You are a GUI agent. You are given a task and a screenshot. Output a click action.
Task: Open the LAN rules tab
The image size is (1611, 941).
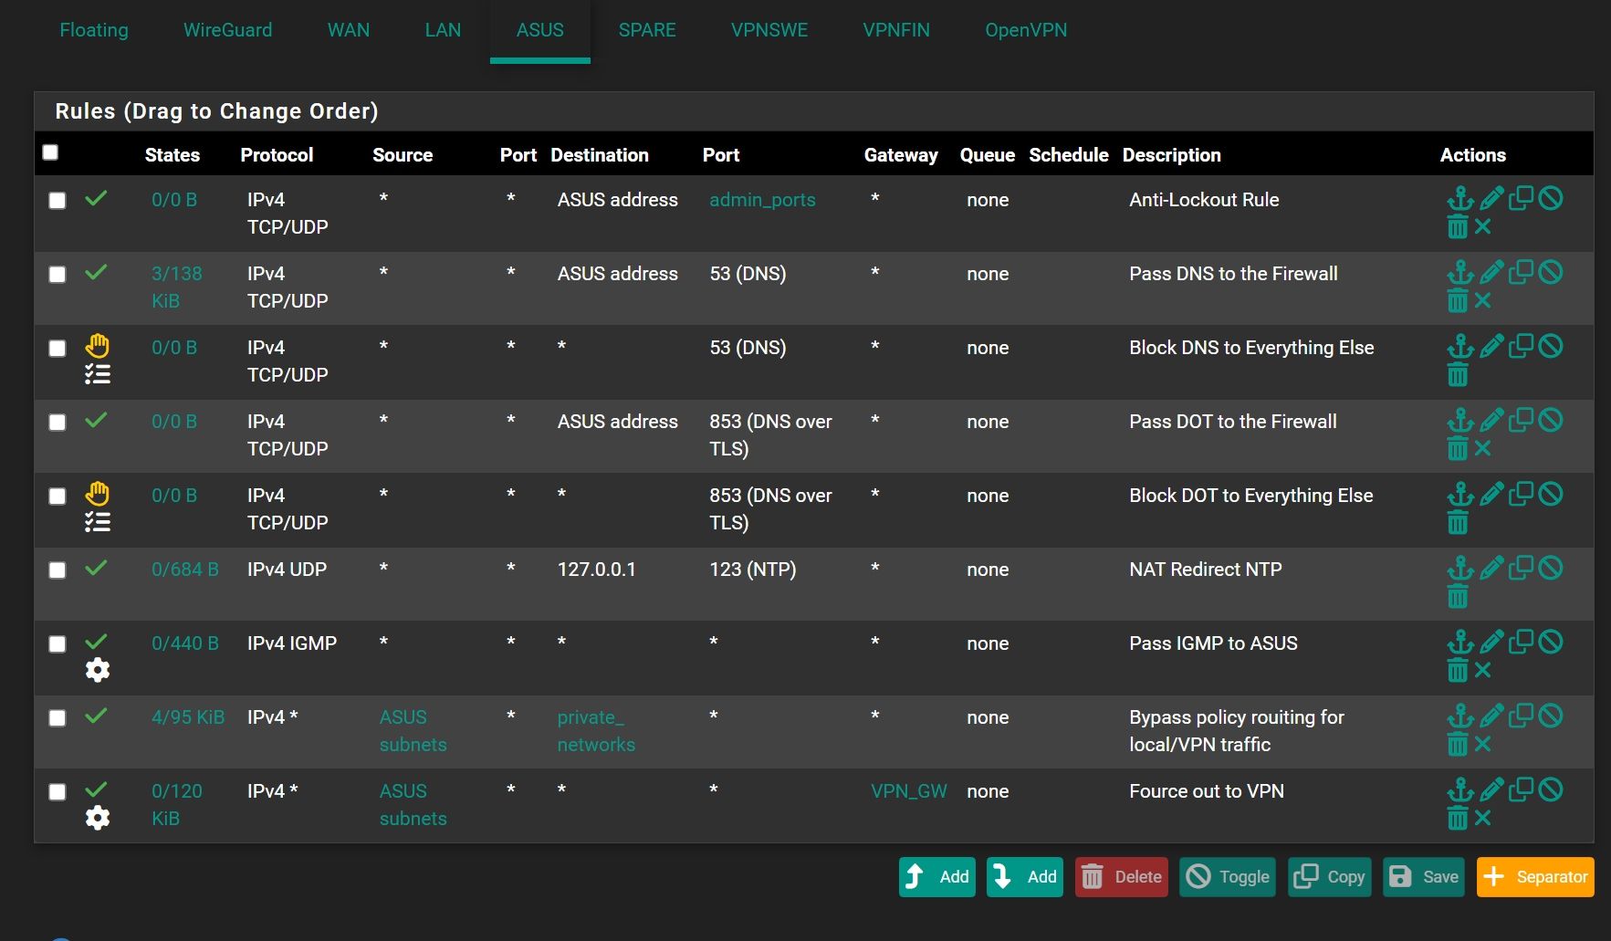point(443,30)
